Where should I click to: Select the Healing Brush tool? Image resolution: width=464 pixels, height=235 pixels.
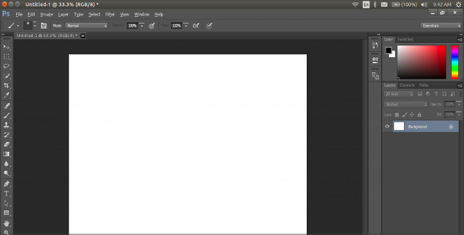7,105
